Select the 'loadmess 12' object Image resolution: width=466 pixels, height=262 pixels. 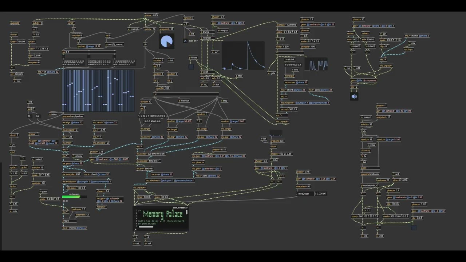coord(82,215)
